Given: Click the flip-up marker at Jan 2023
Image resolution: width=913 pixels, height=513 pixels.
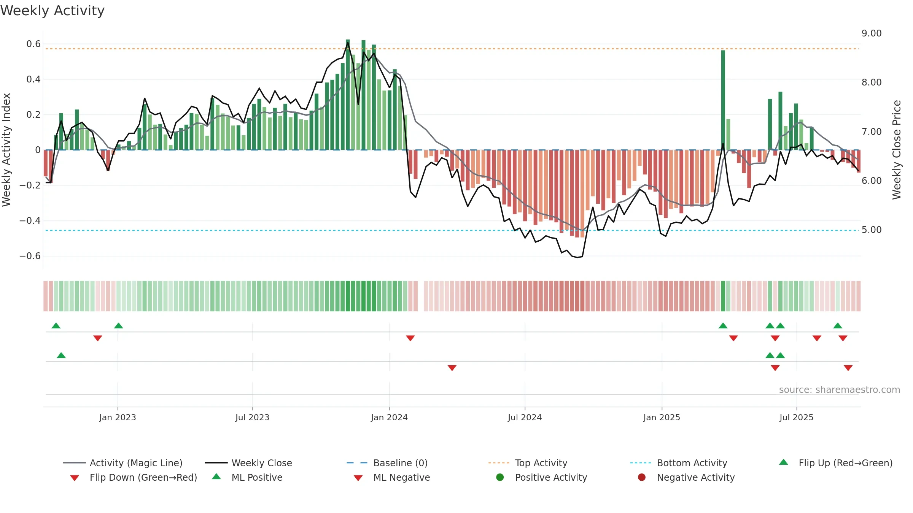Looking at the screenshot, I should click(x=119, y=326).
